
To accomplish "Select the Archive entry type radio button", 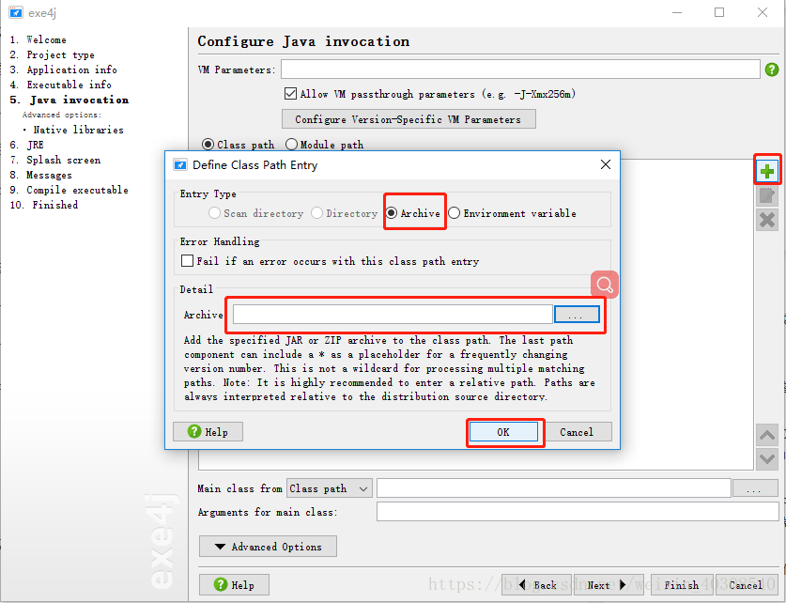I will 392,213.
